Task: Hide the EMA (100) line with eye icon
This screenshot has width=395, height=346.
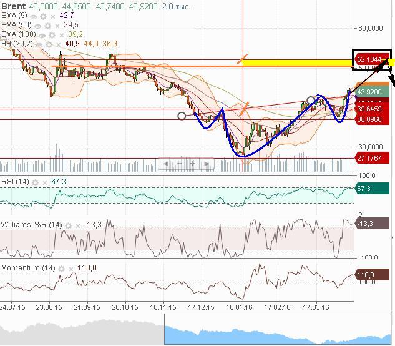Action: 42,36
